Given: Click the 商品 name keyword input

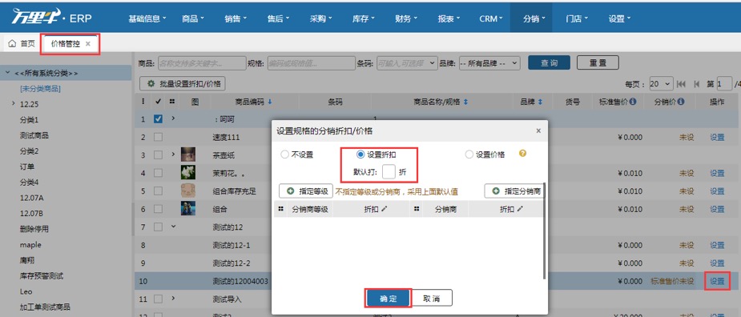Looking at the screenshot, I should click(x=201, y=62).
